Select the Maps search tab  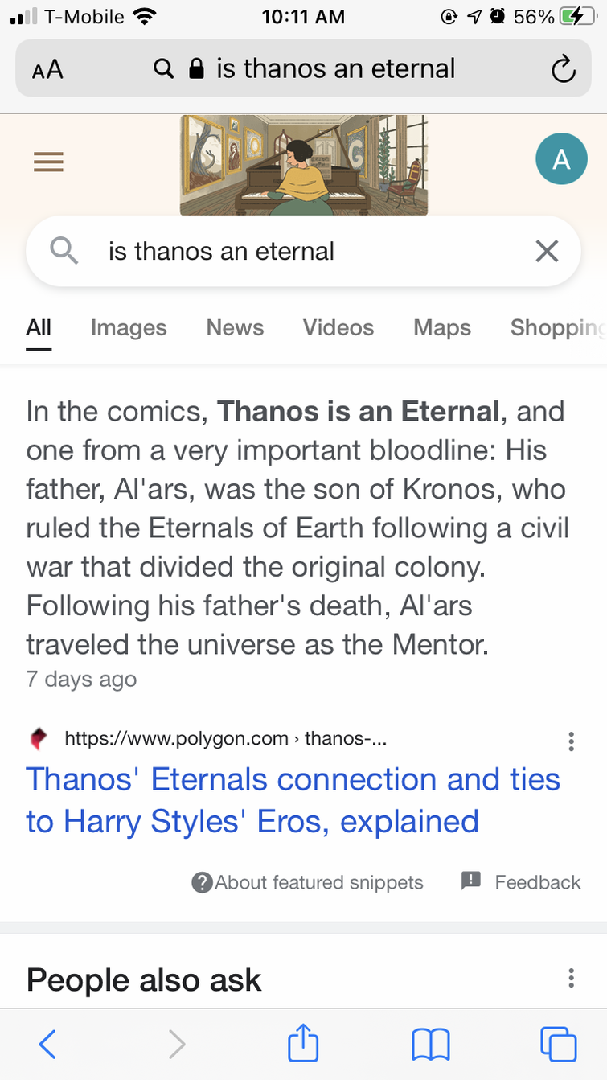[x=442, y=327]
